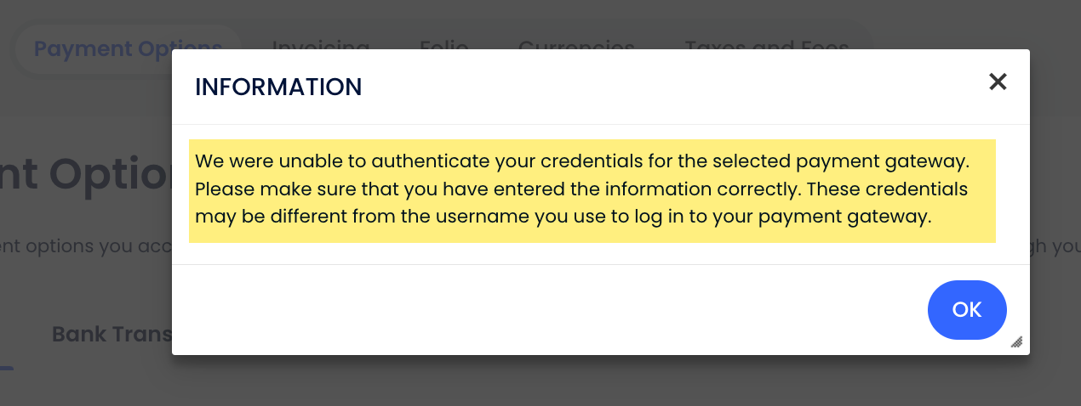The image size is (1081, 406).
Task: Close the Information dialog with the X icon
Action: (998, 82)
